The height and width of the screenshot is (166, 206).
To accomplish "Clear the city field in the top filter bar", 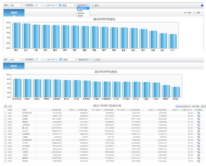I will (21, 5).
